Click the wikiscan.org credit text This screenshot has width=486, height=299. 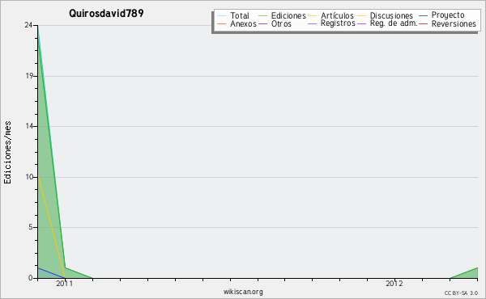point(243,292)
